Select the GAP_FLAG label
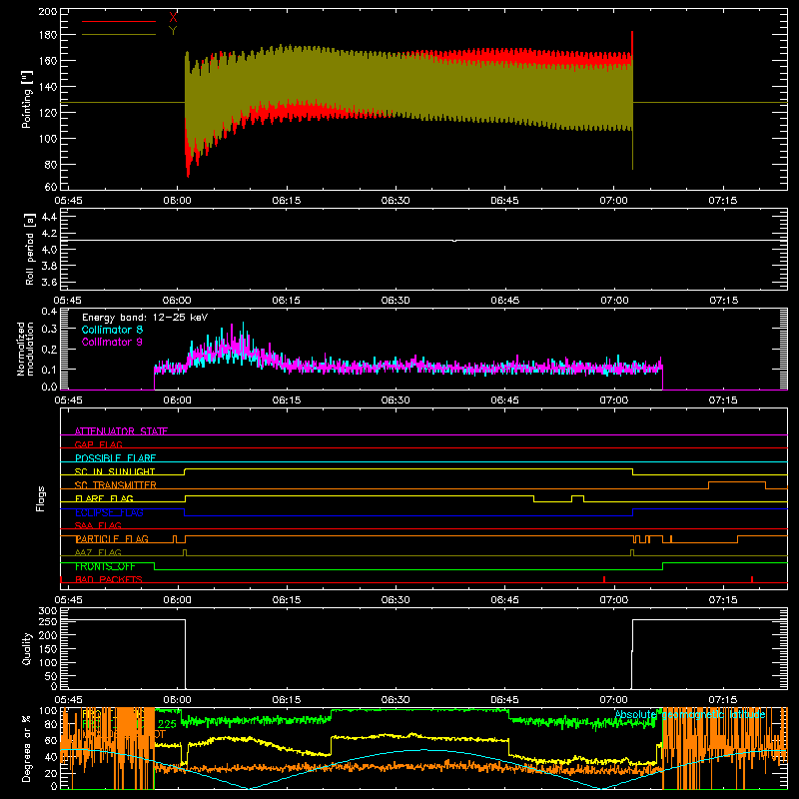This screenshot has height=799, width=799. pyautogui.click(x=98, y=444)
